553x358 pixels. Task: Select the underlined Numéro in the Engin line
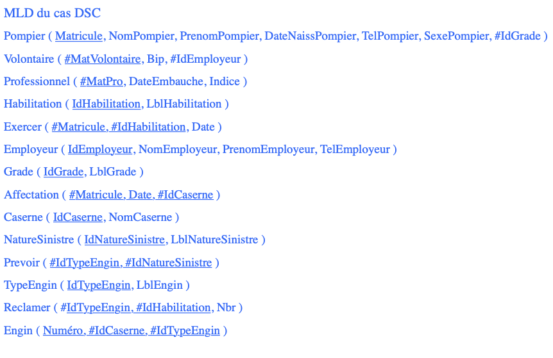click(63, 331)
